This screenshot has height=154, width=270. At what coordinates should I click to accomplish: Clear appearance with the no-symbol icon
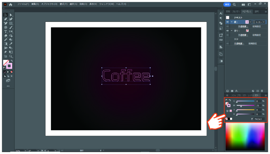tap(253, 91)
